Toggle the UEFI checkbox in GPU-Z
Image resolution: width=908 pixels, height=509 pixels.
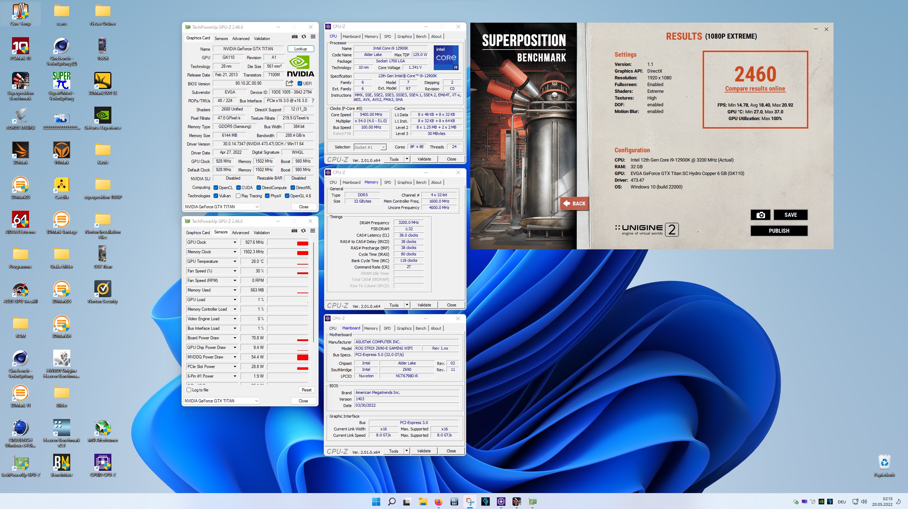click(x=300, y=84)
